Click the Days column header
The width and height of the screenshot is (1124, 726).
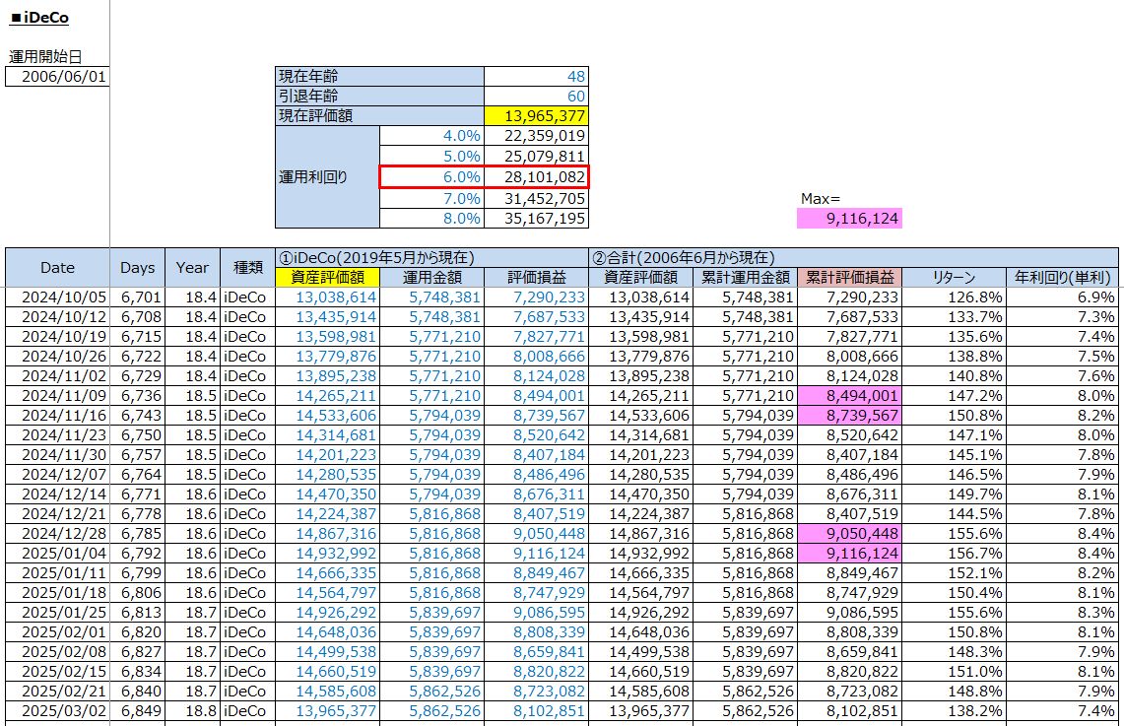tap(138, 267)
